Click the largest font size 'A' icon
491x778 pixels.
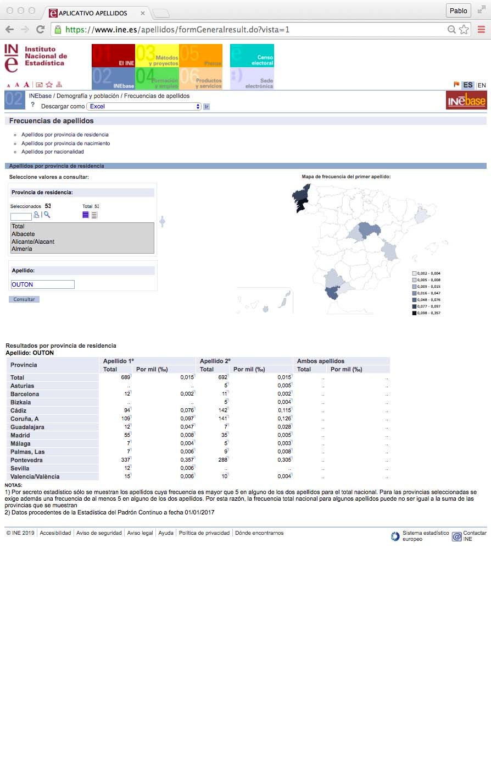point(26,85)
